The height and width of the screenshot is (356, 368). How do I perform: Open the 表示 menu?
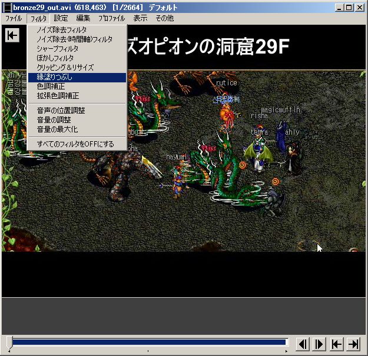coord(140,18)
